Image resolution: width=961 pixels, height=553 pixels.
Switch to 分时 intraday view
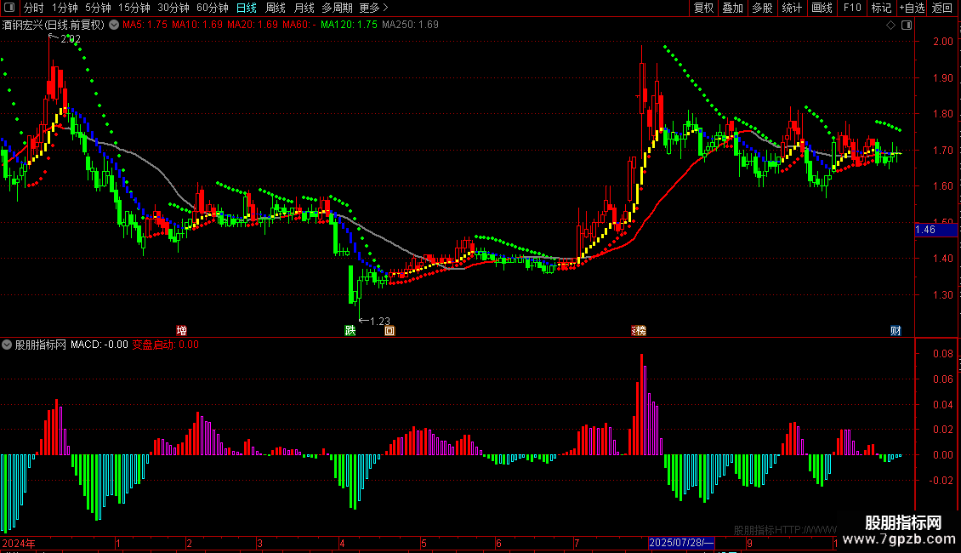coord(34,8)
